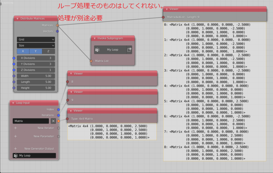Remove the Matrix iterator with the X button
Screen dimensions: 273x173
tap(53, 121)
